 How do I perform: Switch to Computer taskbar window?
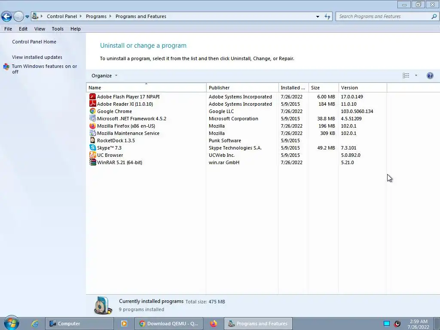(x=79, y=324)
